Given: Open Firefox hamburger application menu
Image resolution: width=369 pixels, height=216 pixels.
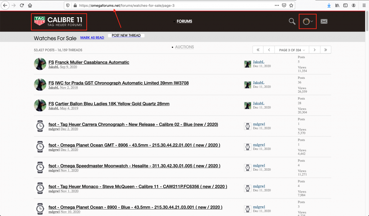Looking at the screenshot, I should [x=364, y=5].
